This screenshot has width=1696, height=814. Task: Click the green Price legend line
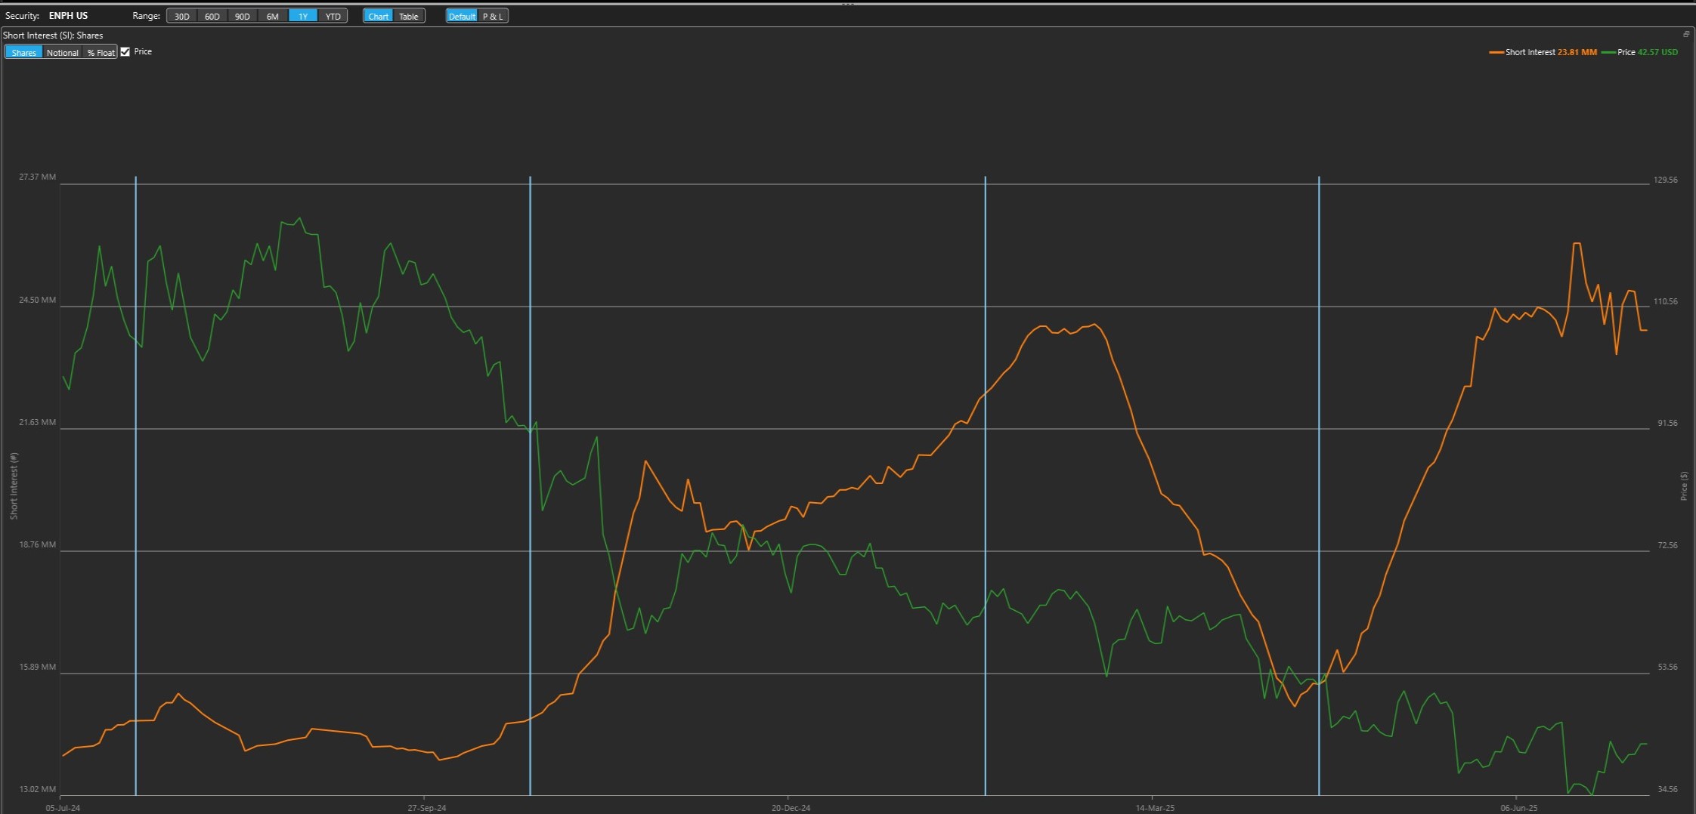coord(1608,52)
